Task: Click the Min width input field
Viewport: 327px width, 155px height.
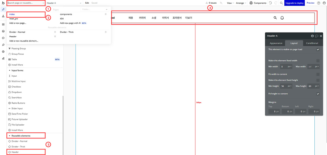Action: click(x=284, y=67)
